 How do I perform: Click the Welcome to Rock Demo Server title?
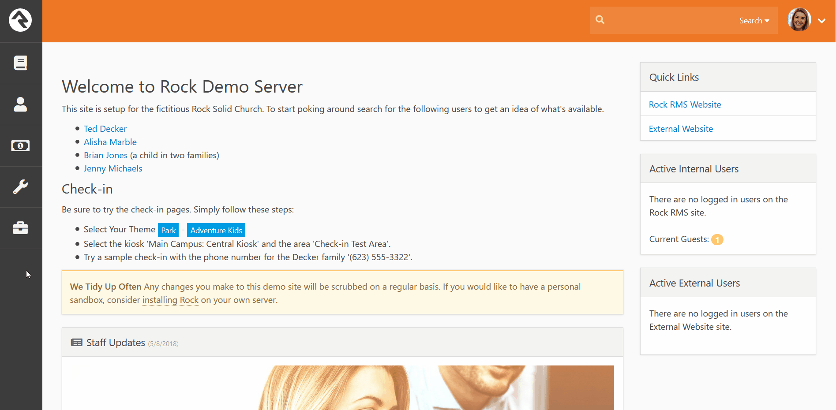[x=182, y=87]
